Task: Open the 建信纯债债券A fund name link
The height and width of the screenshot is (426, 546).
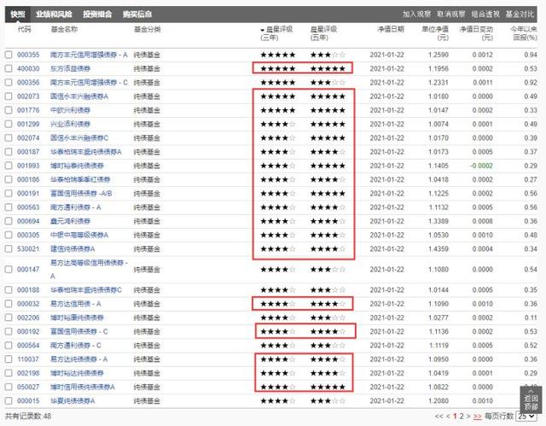Action: coord(73,249)
